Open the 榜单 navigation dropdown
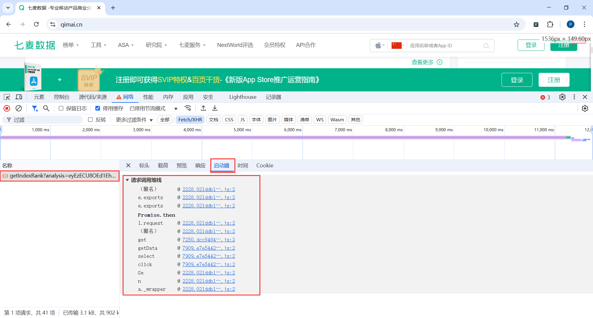The height and width of the screenshot is (318, 593). [71, 45]
